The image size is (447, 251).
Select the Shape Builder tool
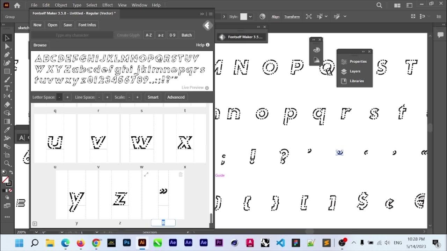point(7,113)
